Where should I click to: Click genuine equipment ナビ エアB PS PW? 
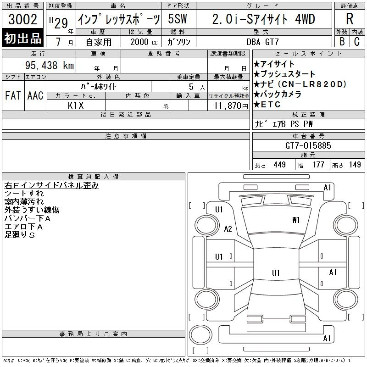point(284,124)
